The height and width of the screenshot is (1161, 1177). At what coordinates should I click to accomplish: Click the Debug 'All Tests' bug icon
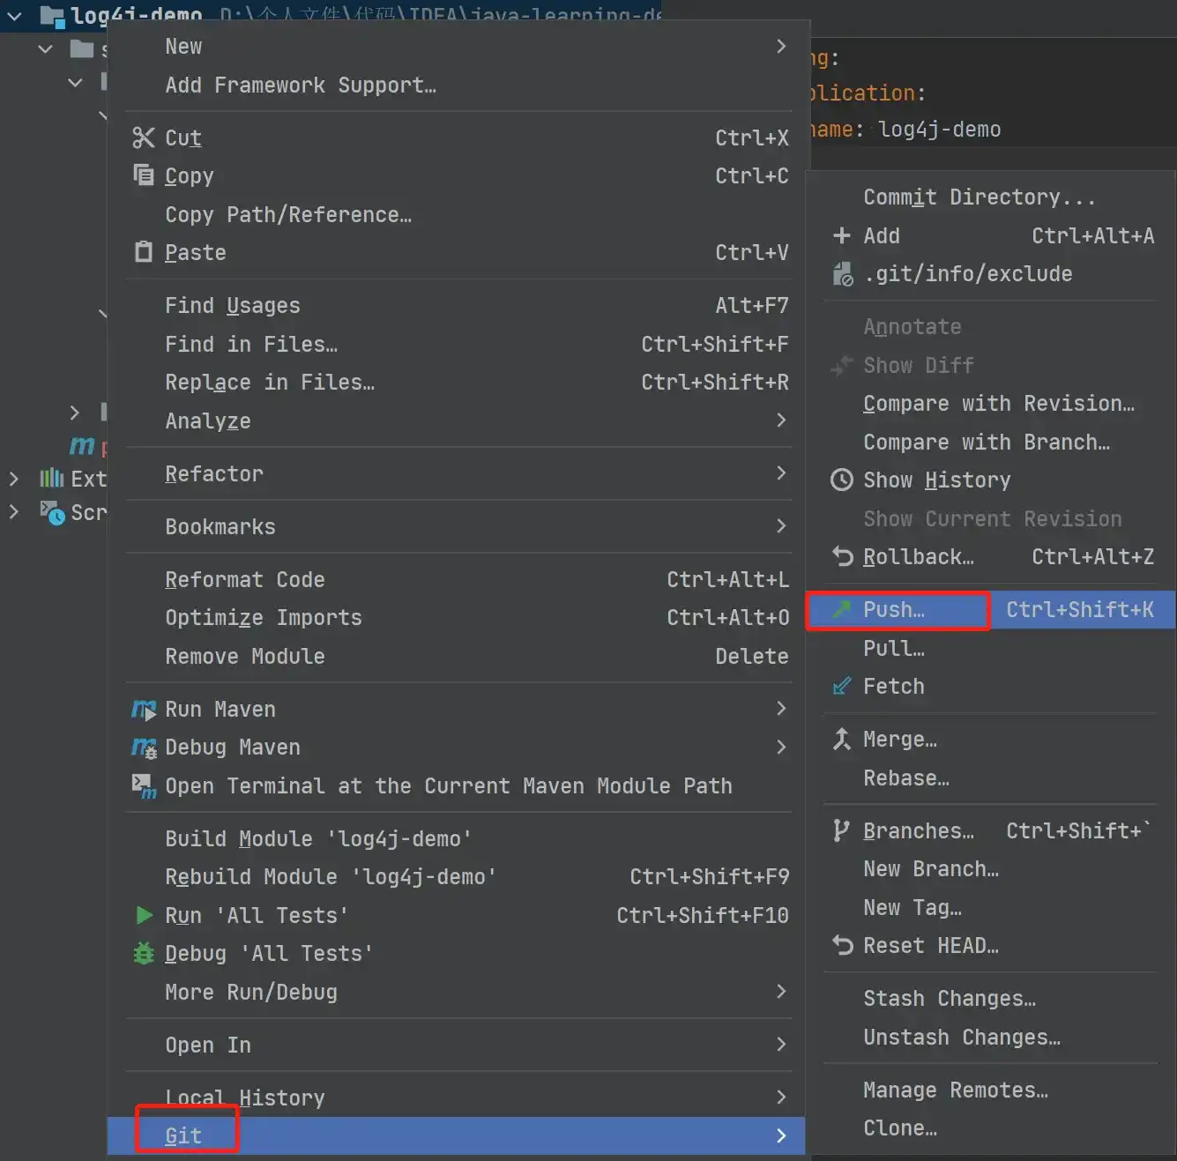pos(144,953)
